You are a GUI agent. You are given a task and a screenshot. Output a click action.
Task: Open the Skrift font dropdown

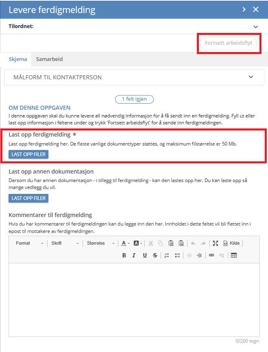[x=65, y=243]
